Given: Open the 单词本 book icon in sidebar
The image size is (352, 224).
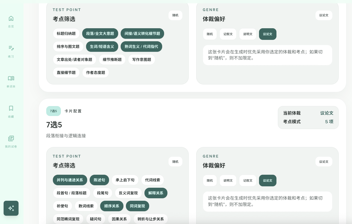Looking at the screenshot, I should coord(11,78).
